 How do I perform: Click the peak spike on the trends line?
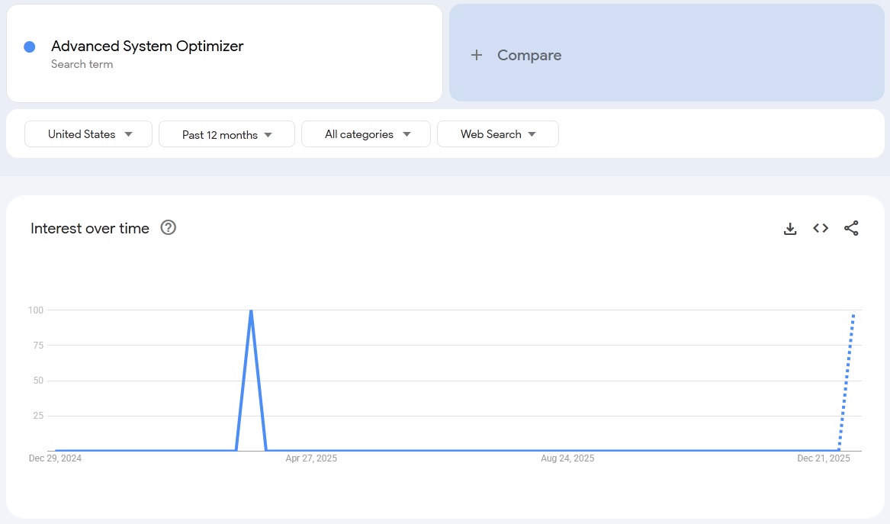click(251, 311)
